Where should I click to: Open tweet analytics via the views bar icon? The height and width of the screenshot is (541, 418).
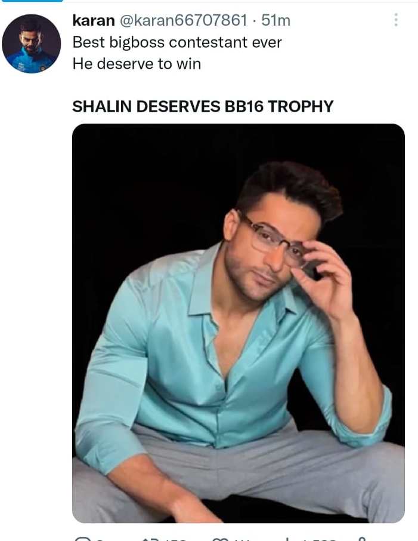pyautogui.click(x=287, y=539)
